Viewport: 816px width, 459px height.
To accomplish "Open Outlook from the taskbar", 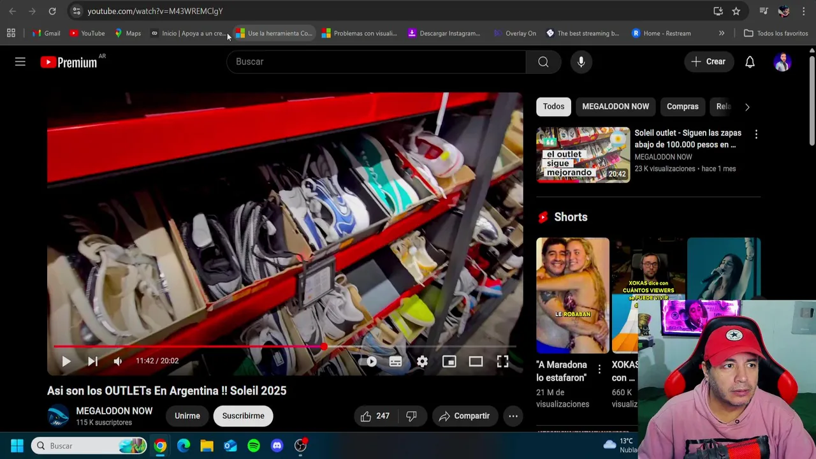I will coord(230,446).
